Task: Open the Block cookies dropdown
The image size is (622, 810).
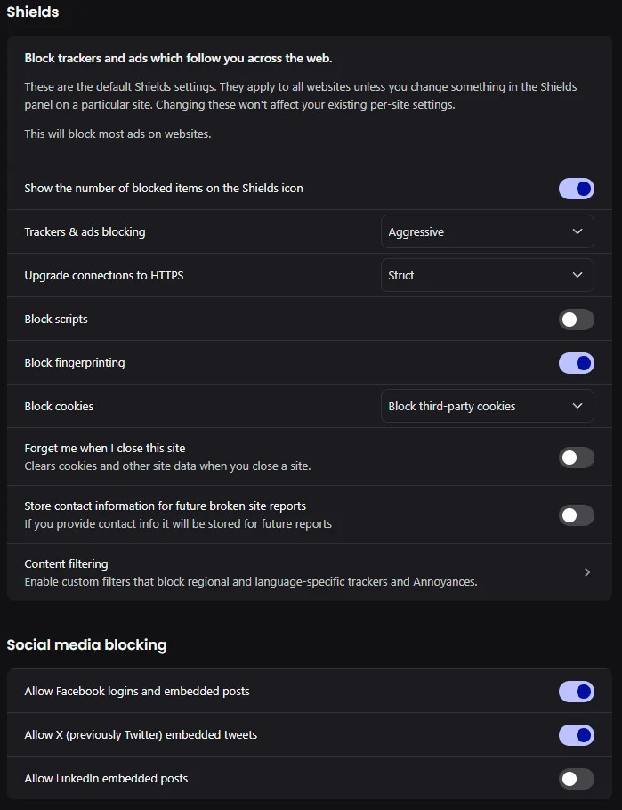Action: 486,406
